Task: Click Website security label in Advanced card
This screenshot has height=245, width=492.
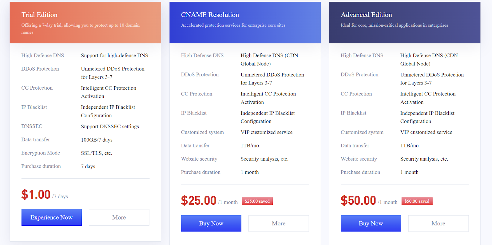Action: (359, 159)
